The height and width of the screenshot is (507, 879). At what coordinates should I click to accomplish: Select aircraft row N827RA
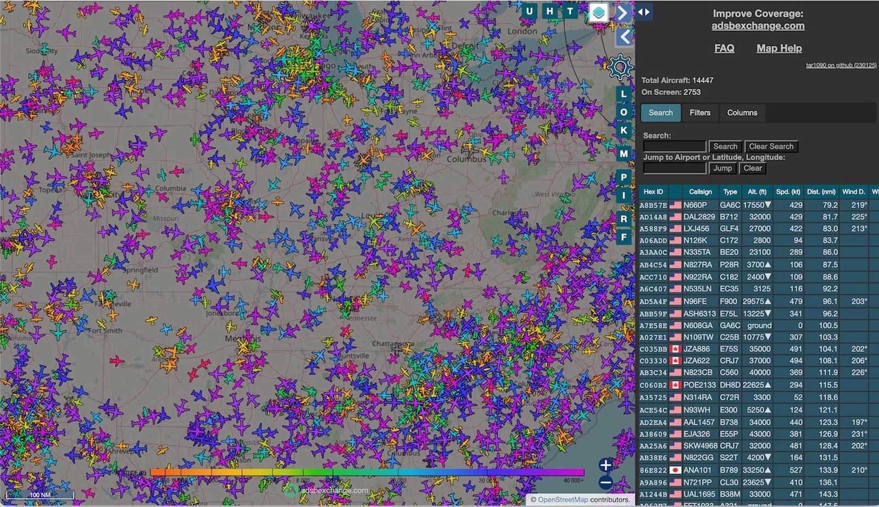[759, 265]
